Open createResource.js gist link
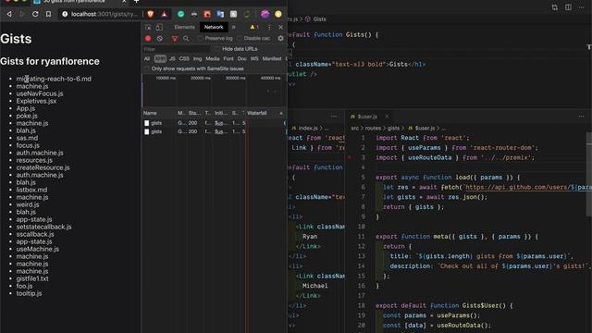 click(x=43, y=167)
